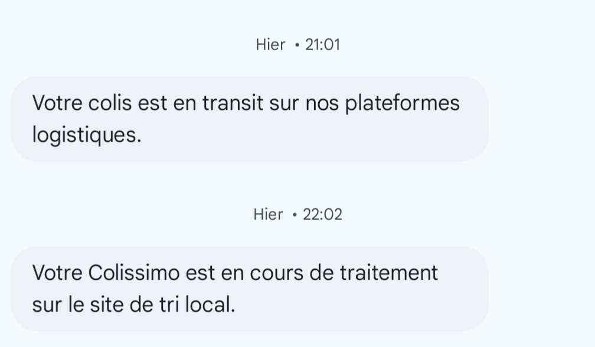Screen dimensions: 595x347
Task: Click the word Colissimo in second message
Action: click(x=134, y=273)
